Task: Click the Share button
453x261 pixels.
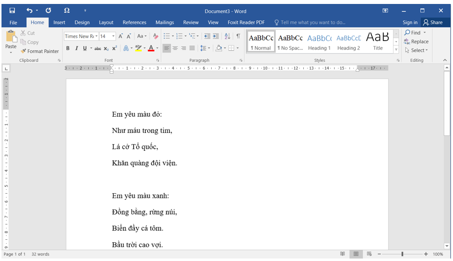Action: click(x=433, y=22)
